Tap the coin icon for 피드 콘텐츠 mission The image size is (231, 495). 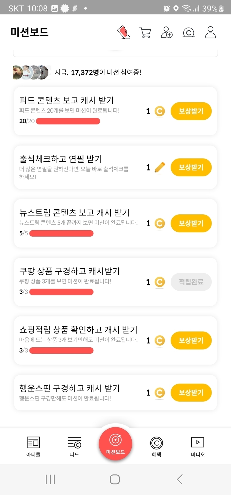click(x=159, y=111)
